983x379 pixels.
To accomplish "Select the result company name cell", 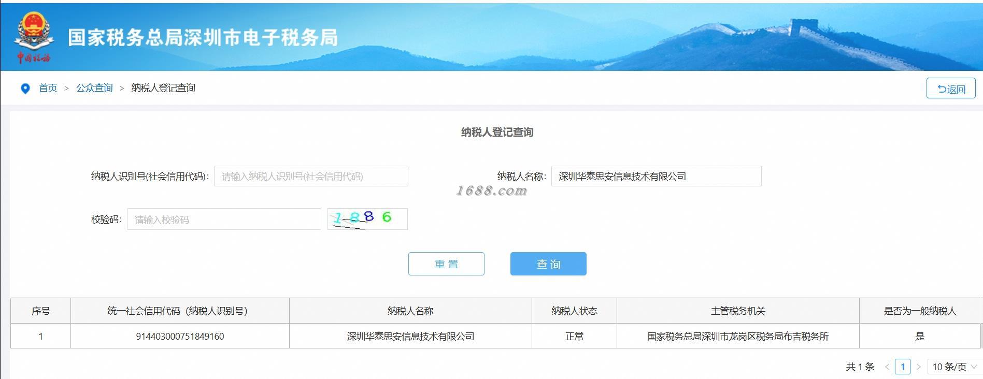I will [x=410, y=336].
